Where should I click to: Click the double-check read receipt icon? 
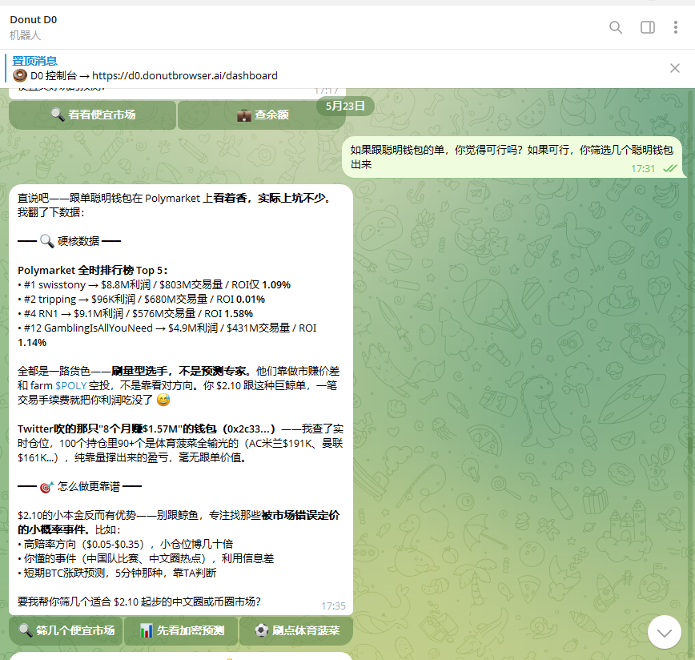coord(669,168)
